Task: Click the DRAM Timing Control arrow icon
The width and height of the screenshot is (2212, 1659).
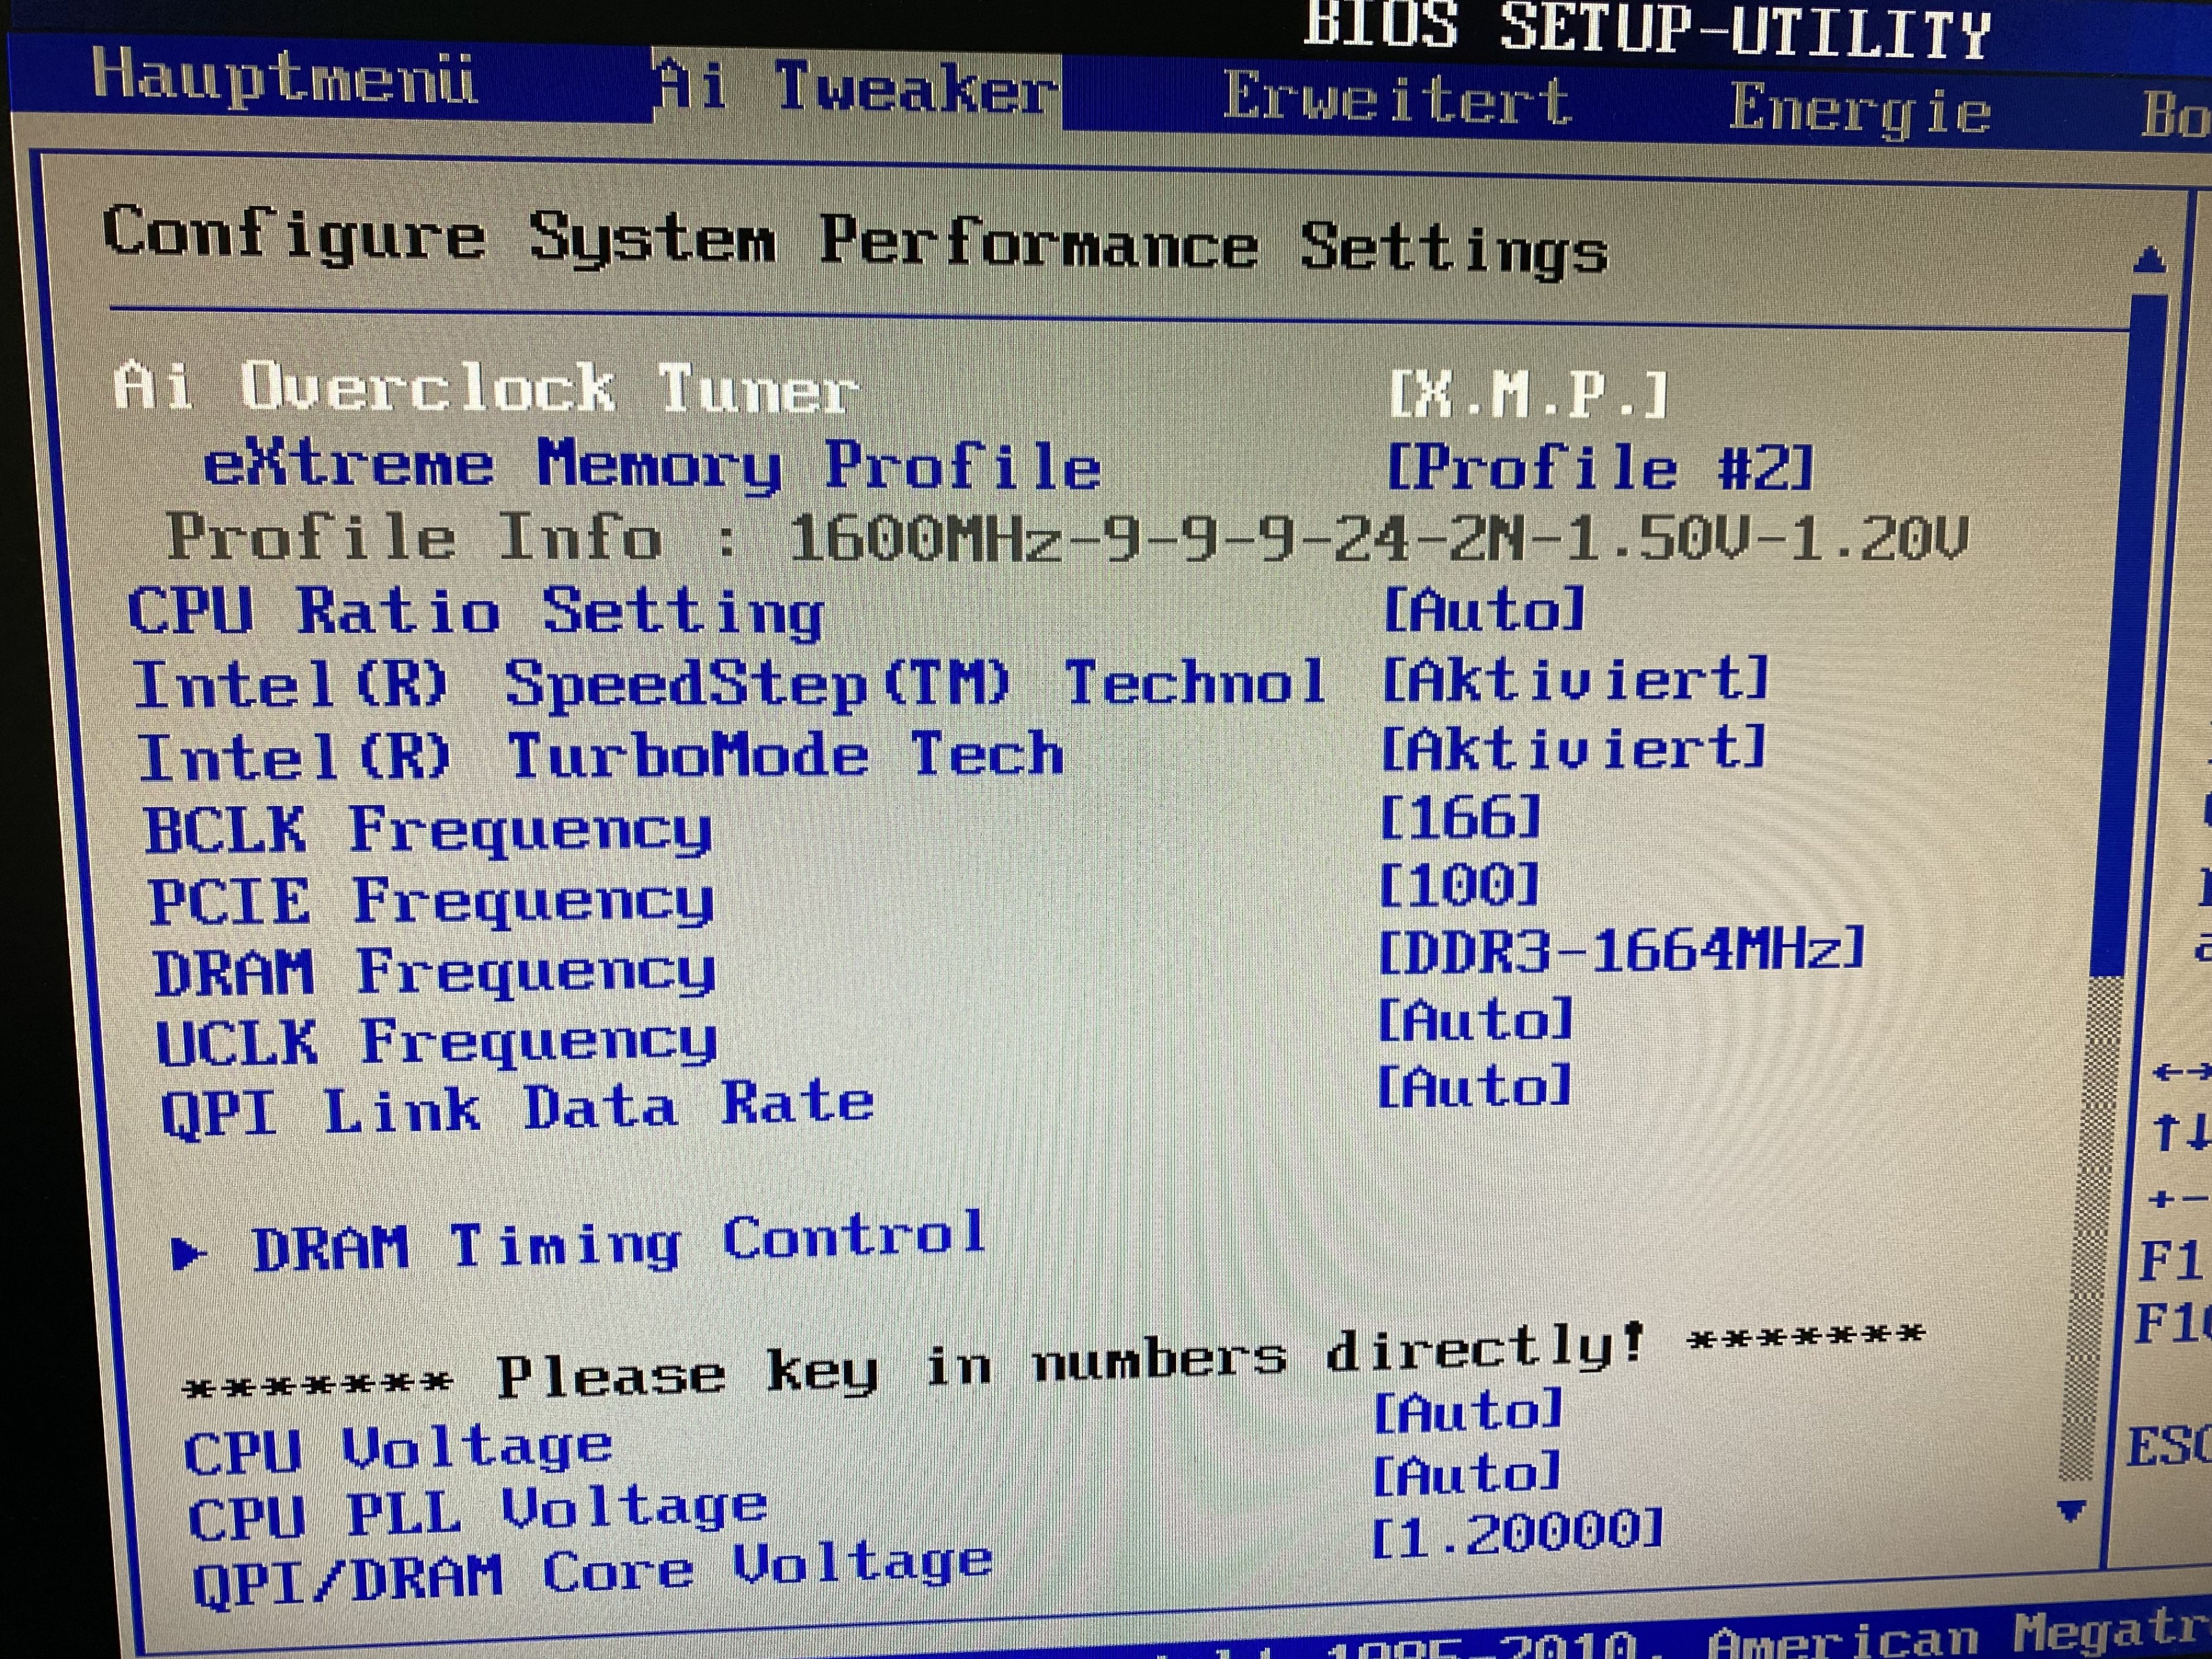Action: (x=188, y=1253)
